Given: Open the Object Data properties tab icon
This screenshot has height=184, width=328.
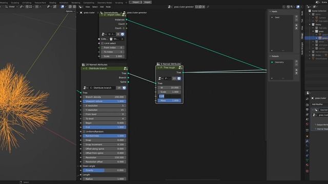Looking at the screenshot, I should (307, 160).
